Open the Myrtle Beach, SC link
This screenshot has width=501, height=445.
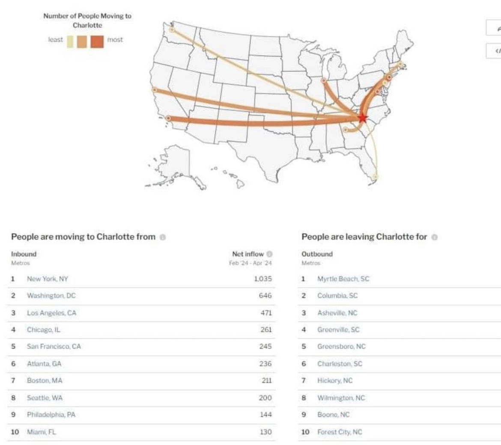pyautogui.click(x=343, y=279)
